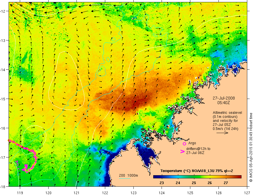Viewport: 253px width, 195px height.
Task: Click the 'Altimetric sealevel' legend text
Action: point(227,113)
